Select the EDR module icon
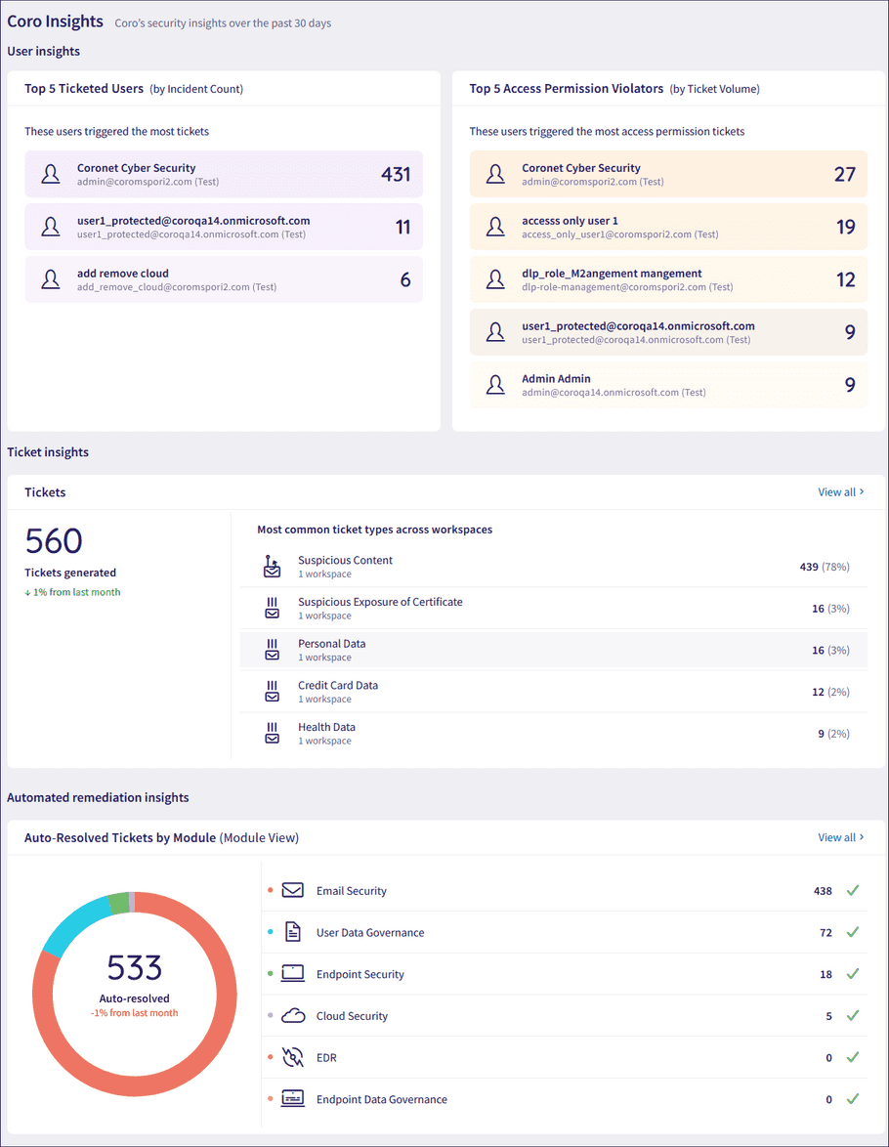The image size is (889, 1147). [292, 1057]
